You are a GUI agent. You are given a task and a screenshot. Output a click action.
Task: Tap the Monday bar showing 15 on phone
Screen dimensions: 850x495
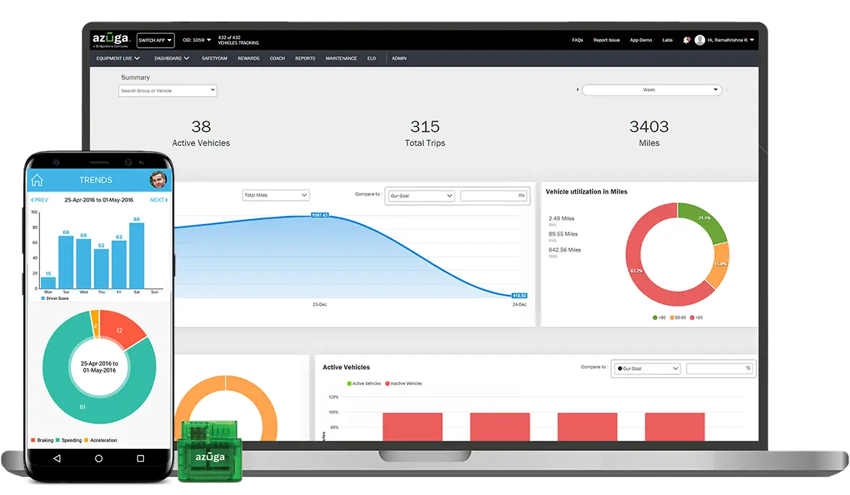[x=48, y=283]
